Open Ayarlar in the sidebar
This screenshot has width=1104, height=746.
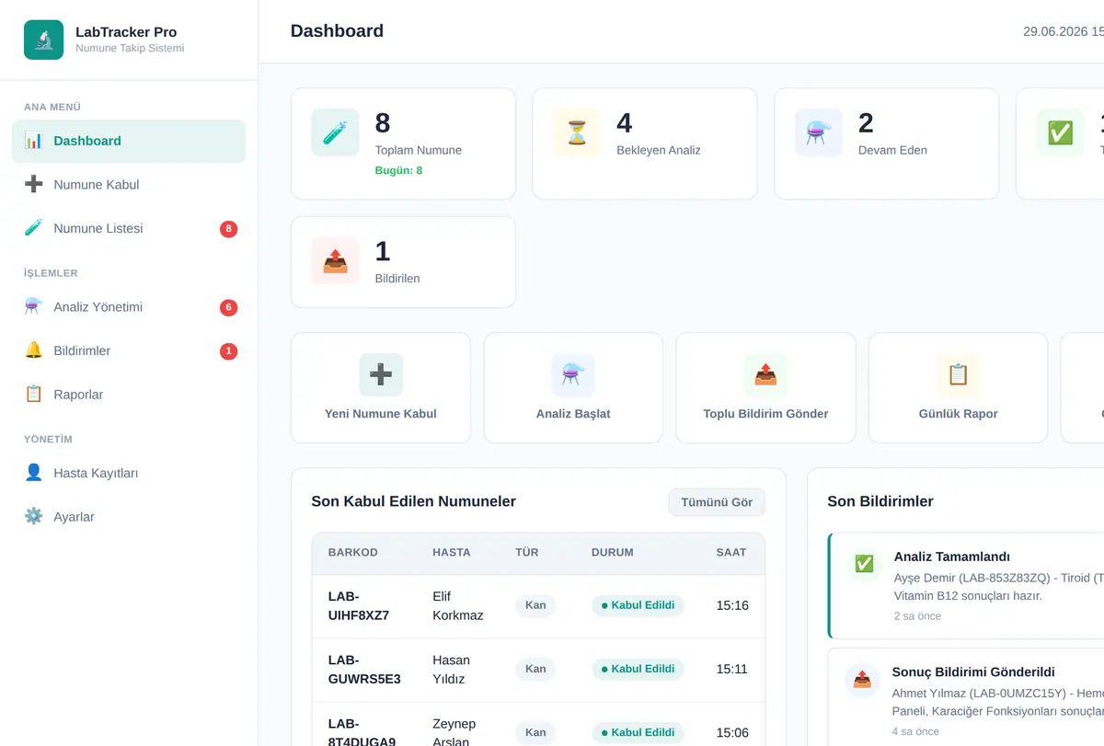[x=129, y=516]
